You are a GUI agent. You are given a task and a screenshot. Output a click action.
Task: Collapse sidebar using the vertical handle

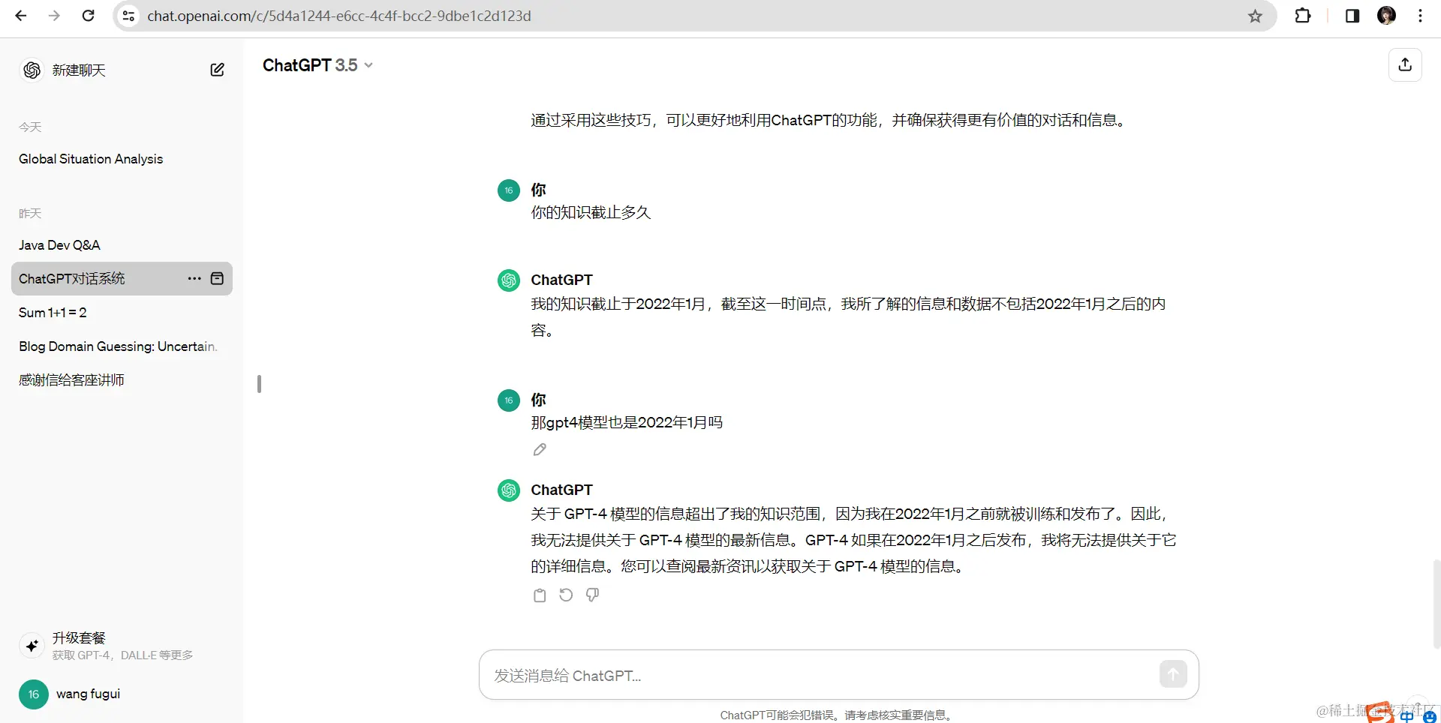pyautogui.click(x=259, y=384)
